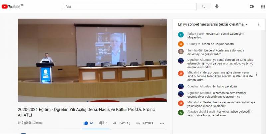Expand the more actions ellipsis under the video
This screenshot has height=134, width=266.
coord(162,123)
